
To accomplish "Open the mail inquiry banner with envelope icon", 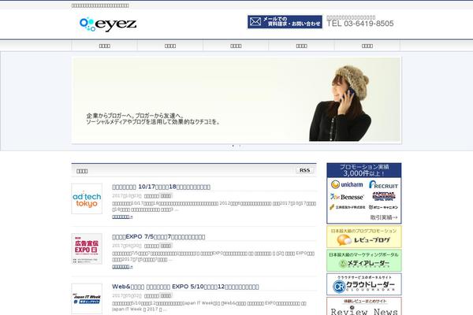I will pyautogui.click(x=285, y=22).
